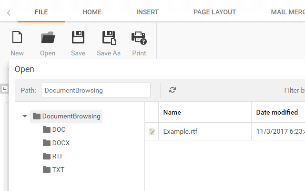Viewport: 305px width, 191px height.
Task: Click the Save As icon
Action: 109,38
